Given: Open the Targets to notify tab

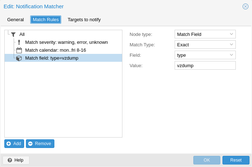Looking at the screenshot, I should tap(84, 20).
